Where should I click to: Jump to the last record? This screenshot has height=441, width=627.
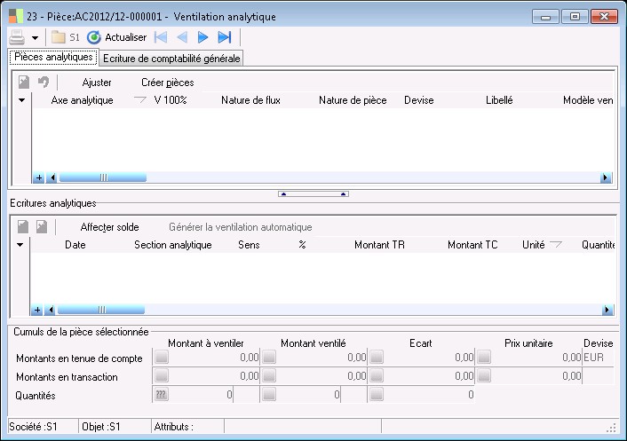point(225,37)
